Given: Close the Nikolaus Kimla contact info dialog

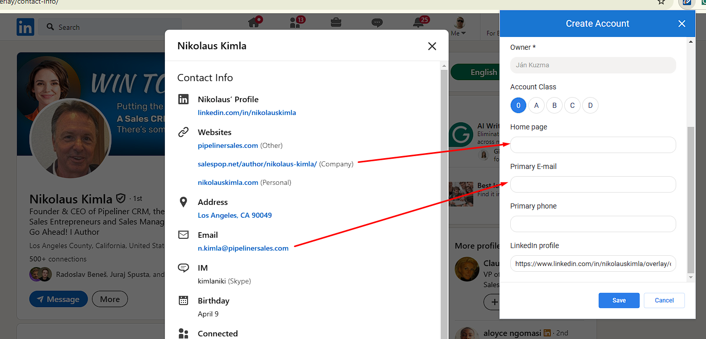Looking at the screenshot, I should tap(432, 46).
